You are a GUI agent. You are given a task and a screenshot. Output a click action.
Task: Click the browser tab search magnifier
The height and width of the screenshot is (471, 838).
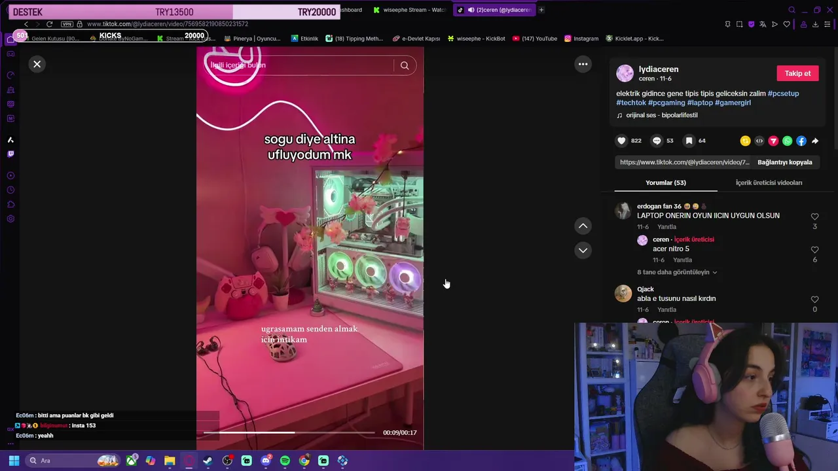792,10
